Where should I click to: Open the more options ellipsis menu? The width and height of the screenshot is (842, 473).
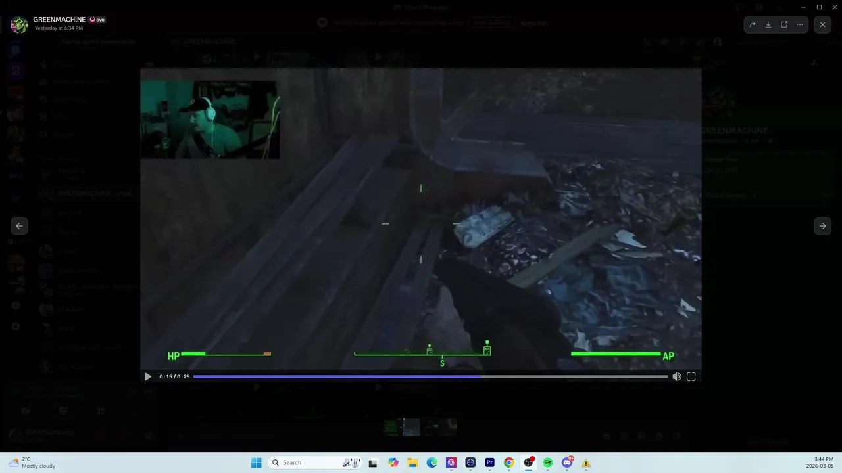point(800,24)
